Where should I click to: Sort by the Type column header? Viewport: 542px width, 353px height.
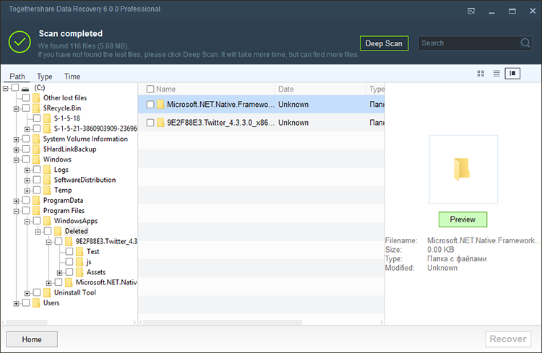tap(377, 89)
